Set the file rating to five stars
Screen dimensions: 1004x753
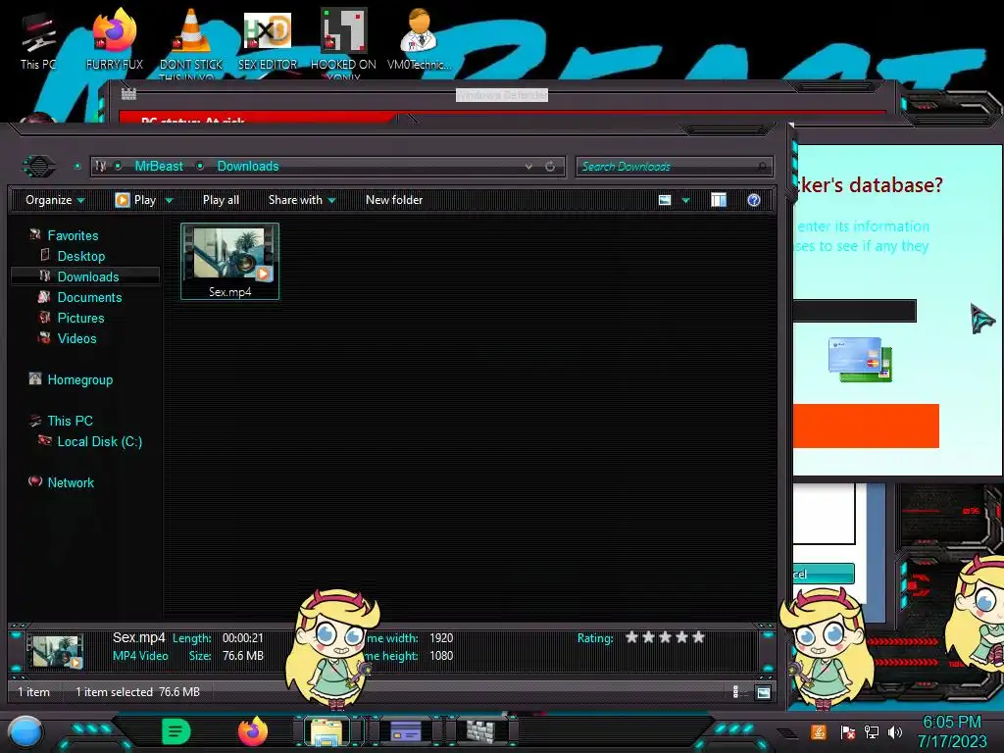coord(698,637)
